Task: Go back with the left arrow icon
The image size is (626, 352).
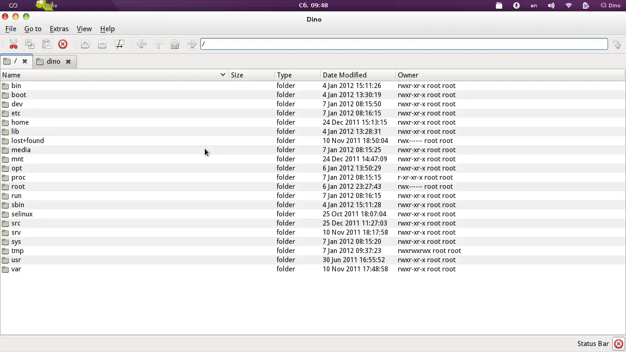Action: (142, 44)
